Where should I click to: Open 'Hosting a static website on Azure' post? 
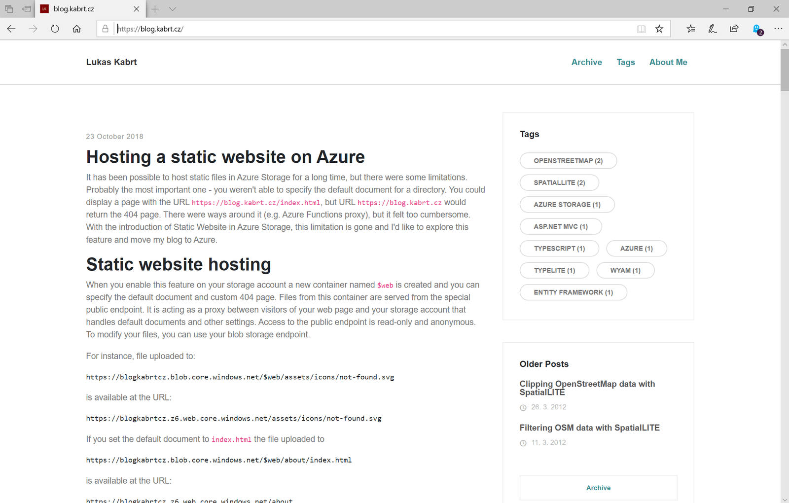pos(225,157)
